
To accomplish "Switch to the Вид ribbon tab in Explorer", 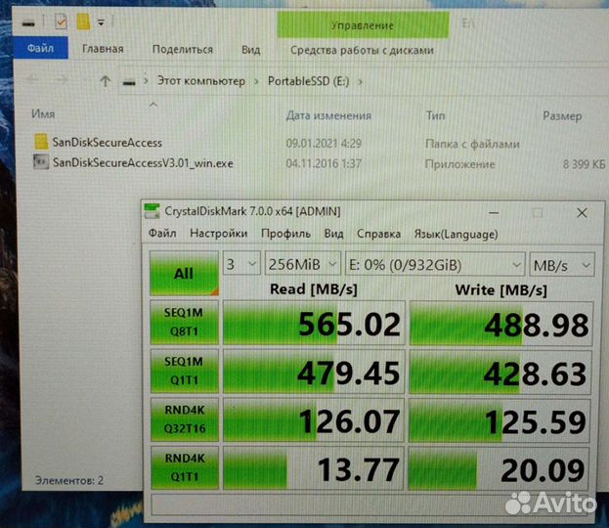I will (x=250, y=49).
